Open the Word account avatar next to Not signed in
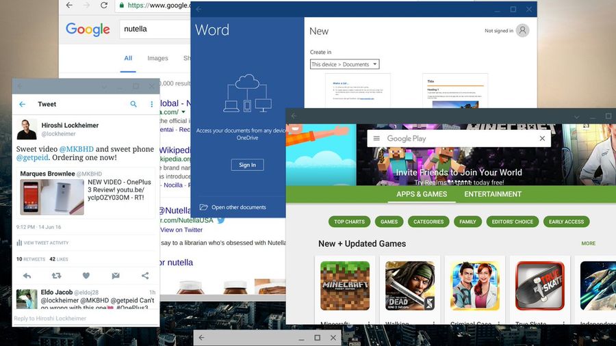The width and height of the screenshot is (616, 346). [522, 30]
